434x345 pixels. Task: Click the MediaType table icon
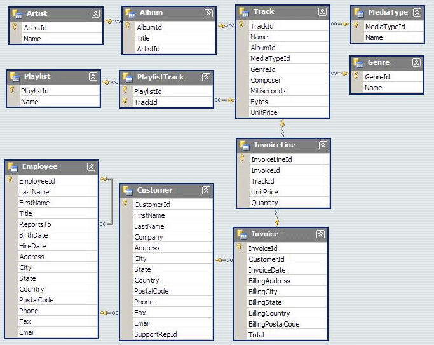click(359, 13)
